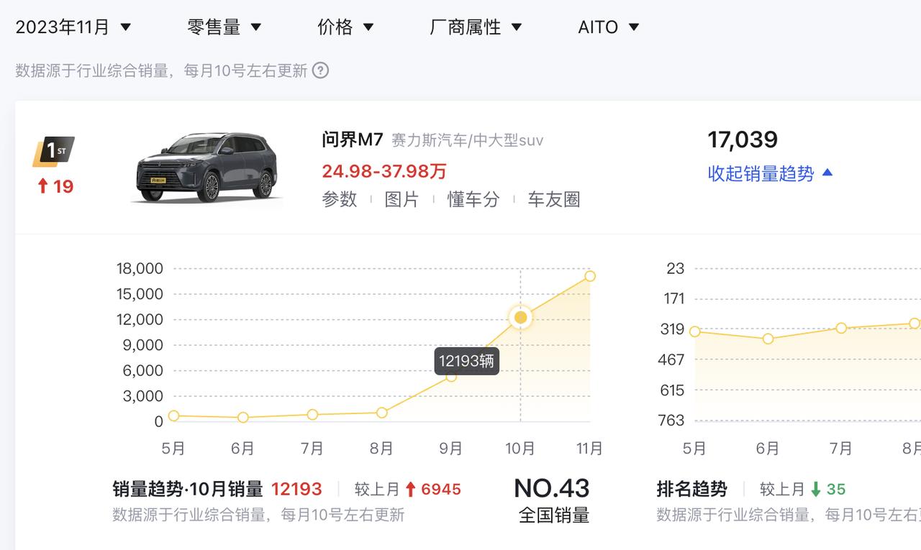The width and height of the screenshot is (921, 550).
Task: Collapse the sales trend via 收起销量趋势
Action: point(770,173)
